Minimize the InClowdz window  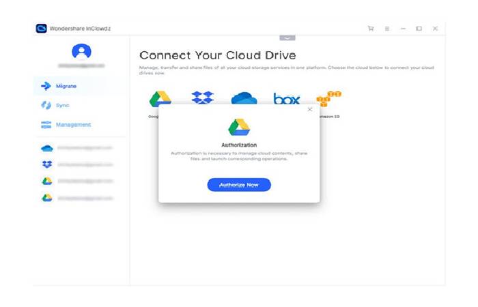pyautogui.click(x=403, y=29)
